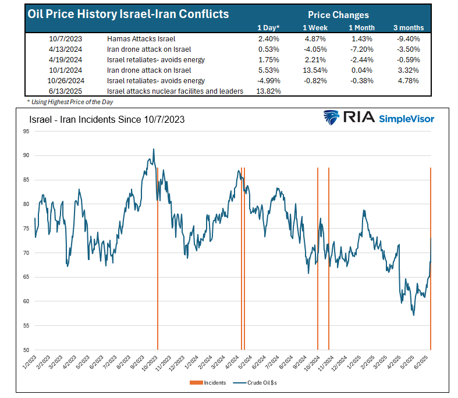The height and width of the screenshot is (398, 458).
Task: Click the blue Crude Oil legend line
Action: (239, 383)
